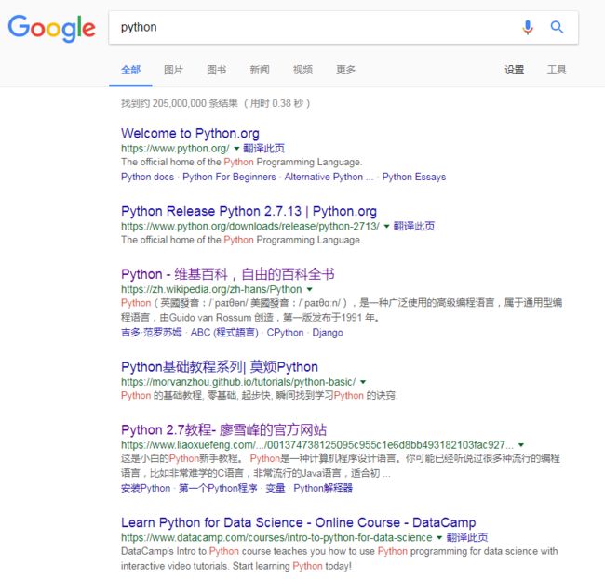Image resolution: width=605 pixels, height=579 pixels.
Task: Open the 新闻 tab
Action: tap(260, 70)
